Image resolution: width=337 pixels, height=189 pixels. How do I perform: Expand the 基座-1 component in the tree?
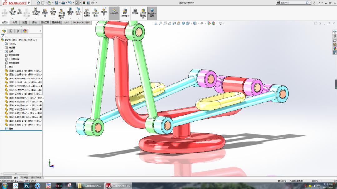pyautogui.click(x=2, y=70)
